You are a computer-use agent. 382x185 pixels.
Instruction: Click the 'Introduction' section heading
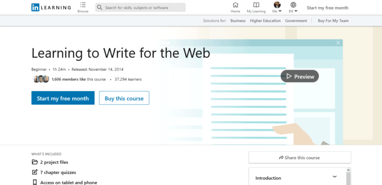(268, 178)
